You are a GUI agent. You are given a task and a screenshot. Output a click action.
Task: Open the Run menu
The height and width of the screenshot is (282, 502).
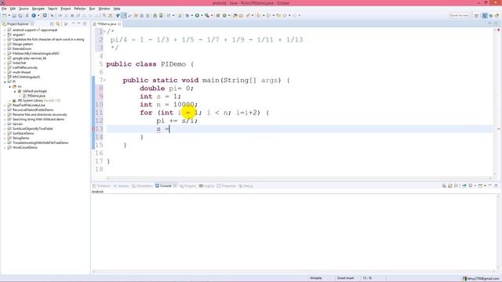(x=93, y=9)
